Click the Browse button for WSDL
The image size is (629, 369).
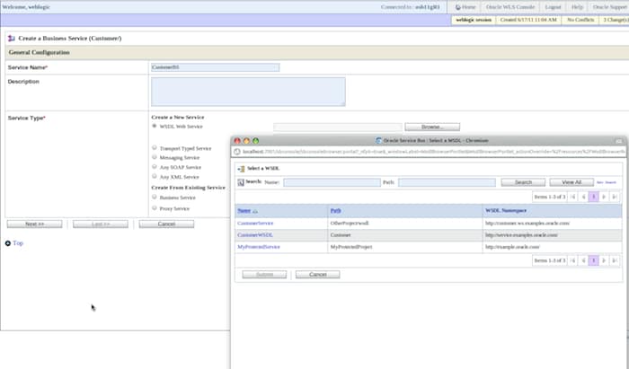coord(432,127)
